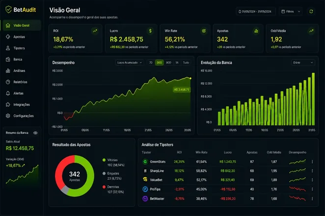This screenshot has width=325, height=216.
Task: Click the red Derrotas legend dot
Action: pos(104,187)
